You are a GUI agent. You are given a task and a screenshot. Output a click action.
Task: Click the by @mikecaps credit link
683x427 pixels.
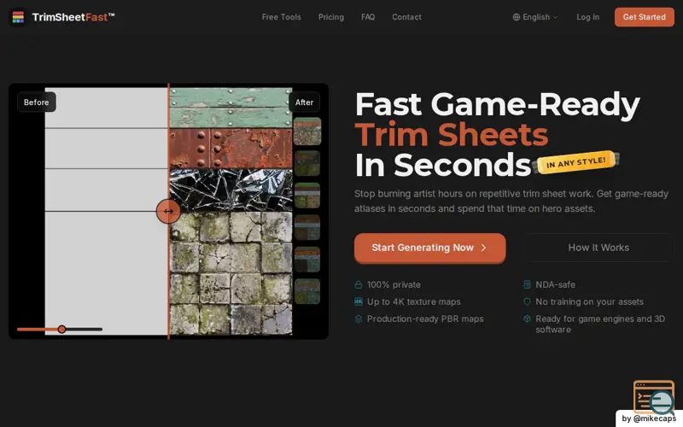coord(649,418)
